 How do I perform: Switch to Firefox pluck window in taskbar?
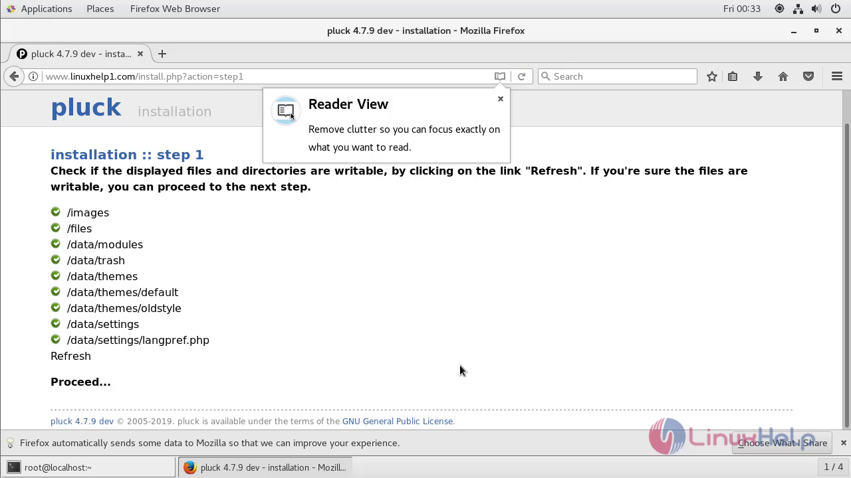coord(265,467)
